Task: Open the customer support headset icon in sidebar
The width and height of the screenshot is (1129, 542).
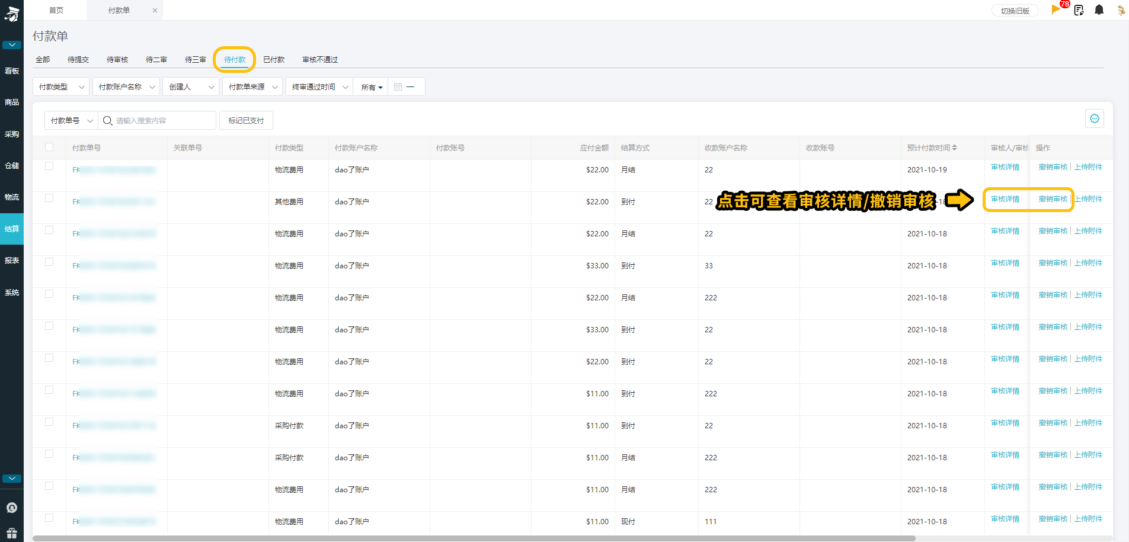Action: pyautogui.click(x=12, y=508)
